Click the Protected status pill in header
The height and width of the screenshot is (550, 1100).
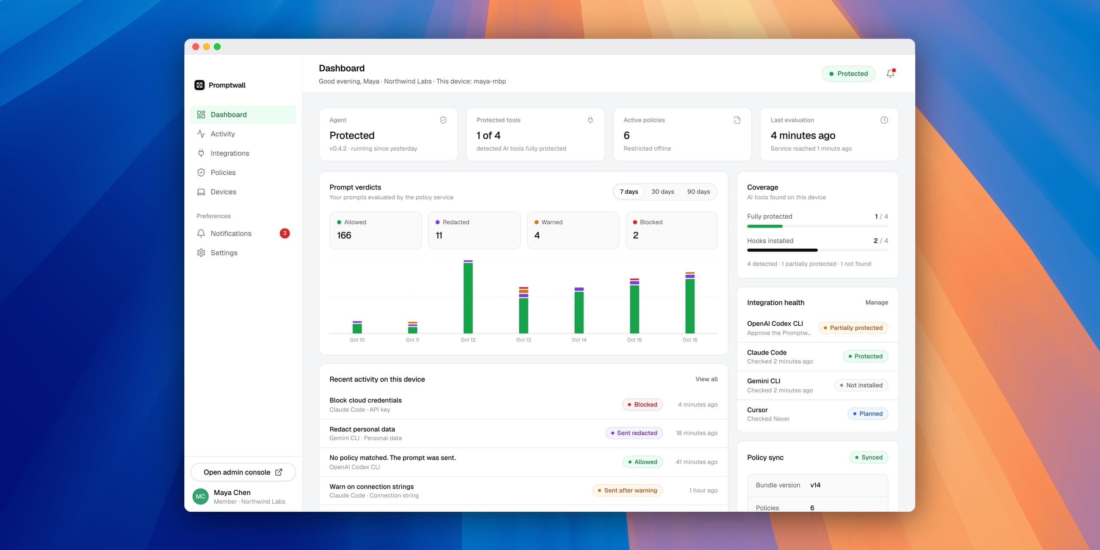pyautogui.click(x=848, y=73)
